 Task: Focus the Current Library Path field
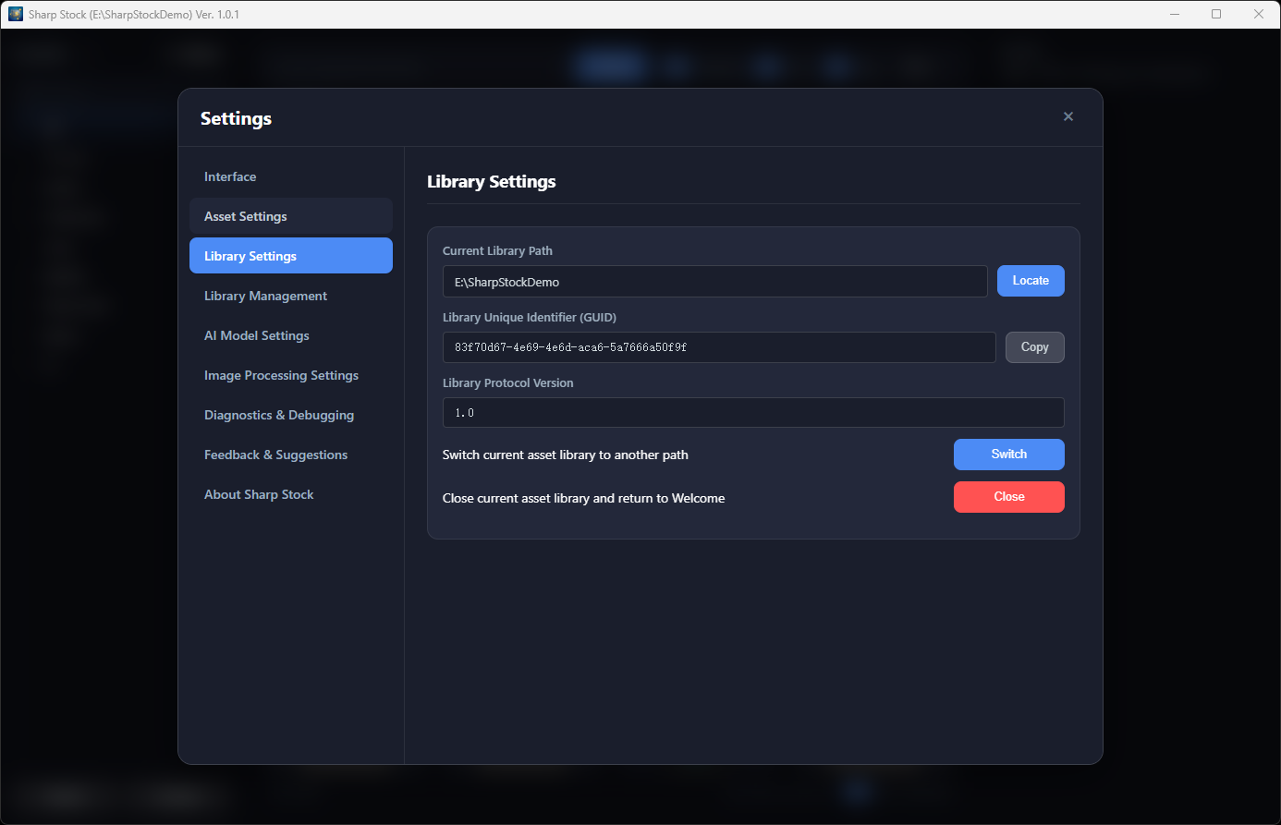pyautogui.click(x=715, y=282)
